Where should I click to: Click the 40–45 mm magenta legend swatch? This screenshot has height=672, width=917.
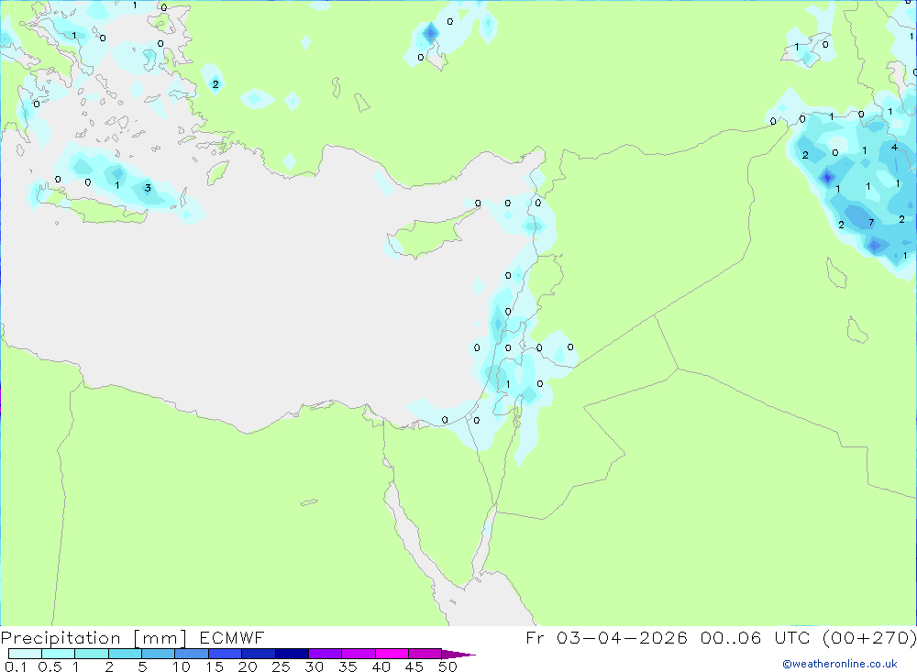coord(392,654)
